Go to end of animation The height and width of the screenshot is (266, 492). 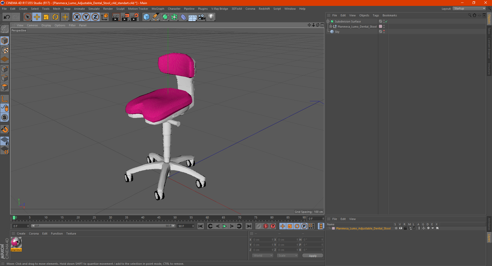point(249,226)
